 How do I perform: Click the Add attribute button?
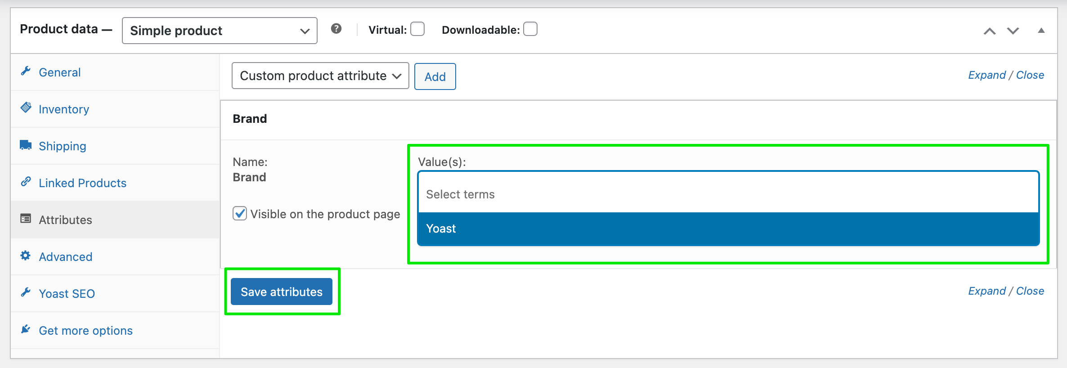pyautogui.click(x=435, y=76)
